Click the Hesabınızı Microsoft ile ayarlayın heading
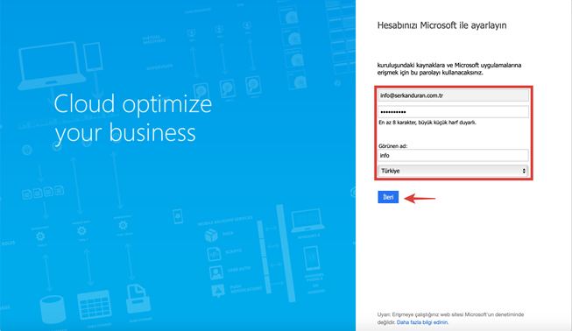Viewport: 572px width, 331px height. coord(441,25)
